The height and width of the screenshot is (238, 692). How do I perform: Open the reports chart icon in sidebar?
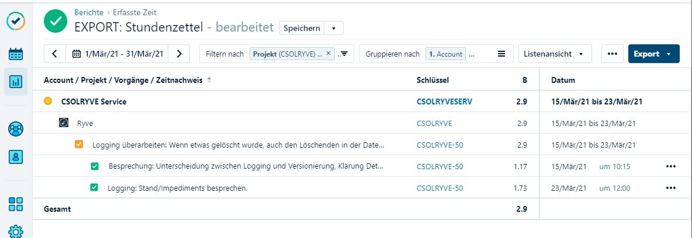tap(16, 82)
